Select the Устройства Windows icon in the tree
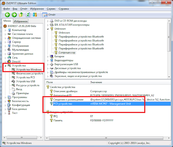The width and height of the screenshot is (173, 147). pos(13,70)
